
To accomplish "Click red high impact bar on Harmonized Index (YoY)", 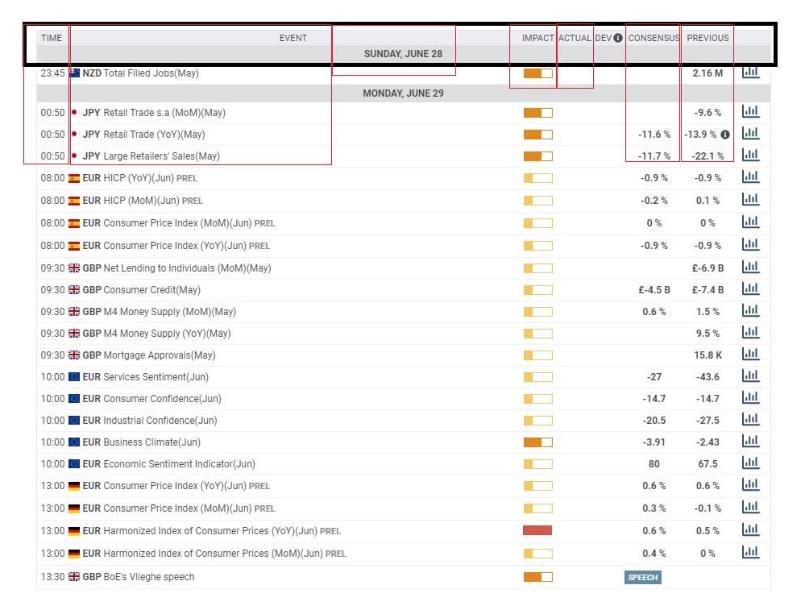I will (537, 530).
